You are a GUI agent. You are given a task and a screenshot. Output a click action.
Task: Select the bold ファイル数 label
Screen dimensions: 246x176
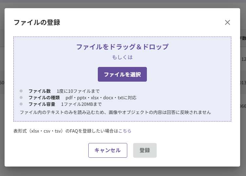pyautogui.click(x=40, y=91)
